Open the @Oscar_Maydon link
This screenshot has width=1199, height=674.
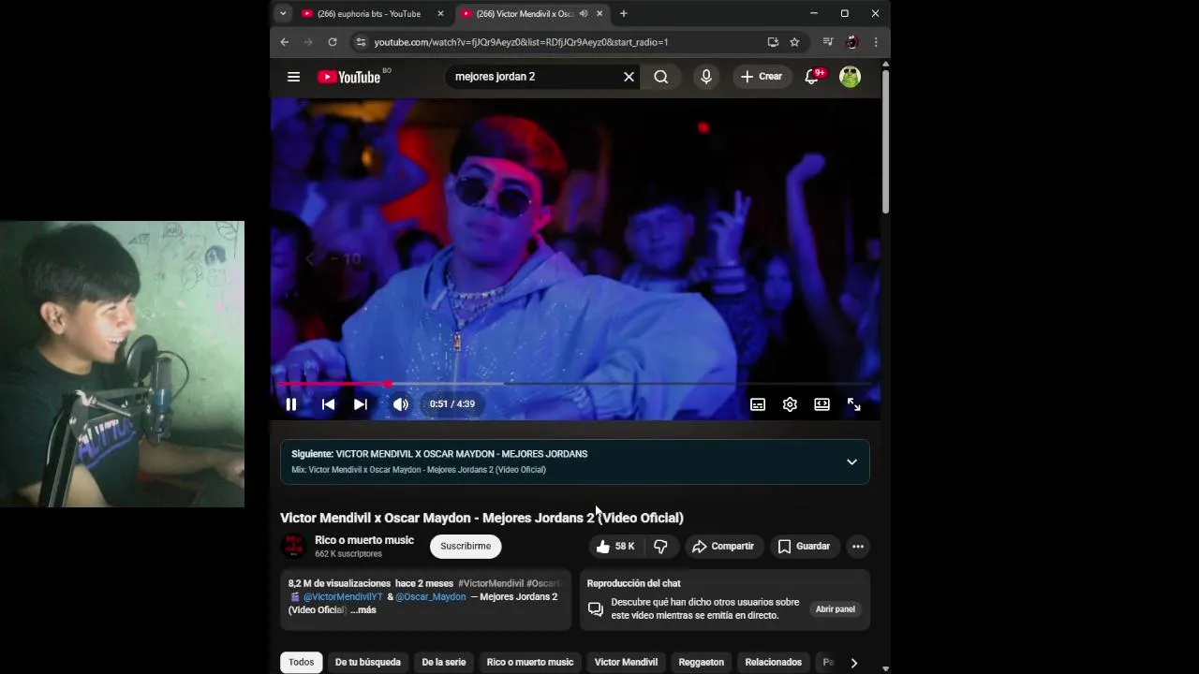pyautogui.click(x=430, y=596)
